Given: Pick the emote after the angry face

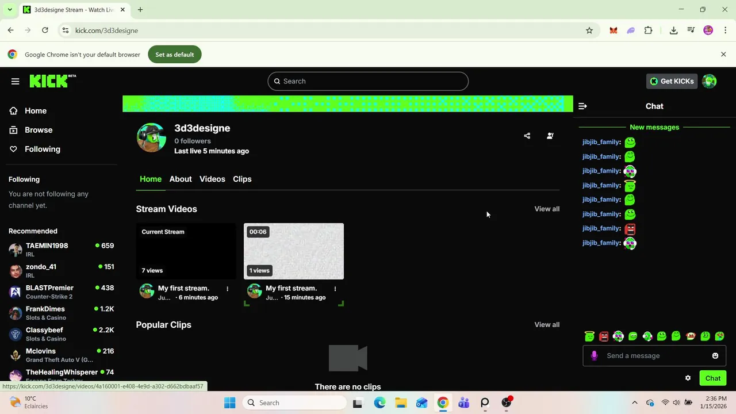Looking at the screenshot, I should pyautogui.click(x=618, y=336).
